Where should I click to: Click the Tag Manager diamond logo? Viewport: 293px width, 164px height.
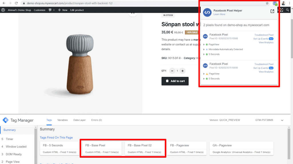pos(5,120)
